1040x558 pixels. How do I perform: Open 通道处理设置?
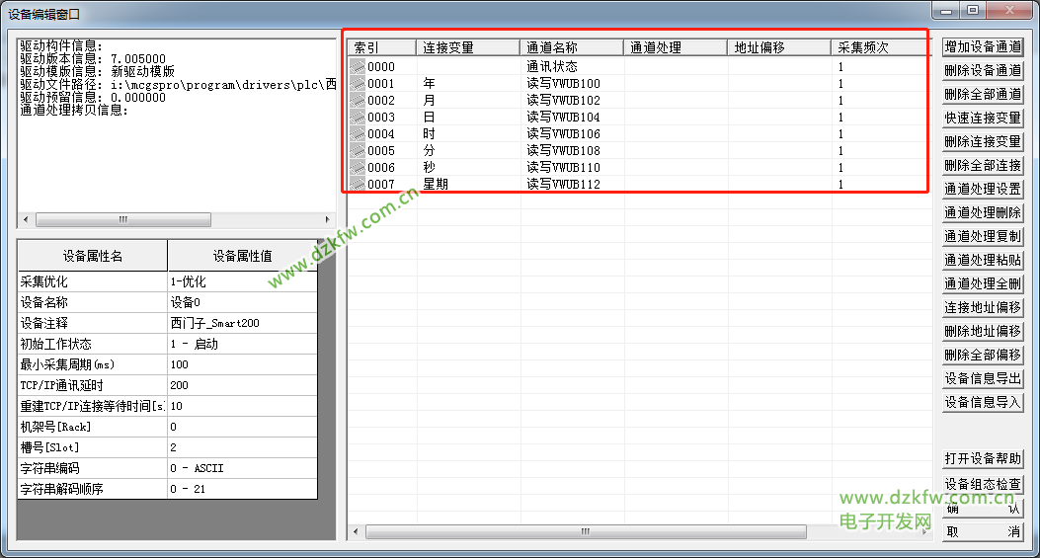tap(983, 190)
